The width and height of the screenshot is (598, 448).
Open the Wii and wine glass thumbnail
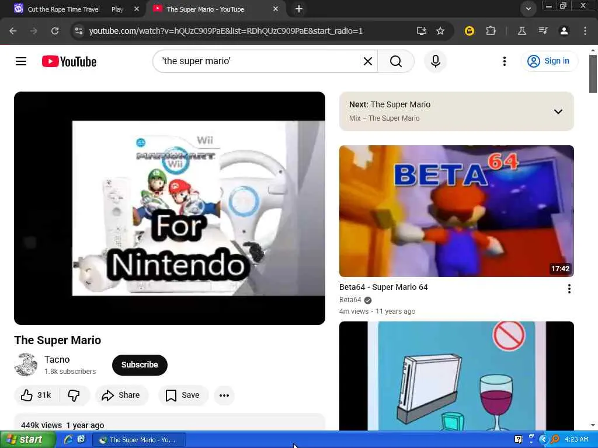pyautogui.click(x=457, y=376)
